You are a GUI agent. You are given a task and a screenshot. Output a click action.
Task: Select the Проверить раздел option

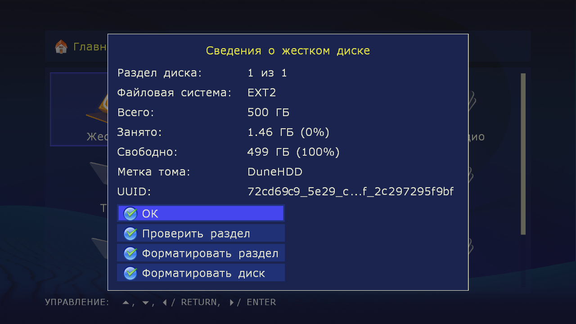(x=201, y=234)
